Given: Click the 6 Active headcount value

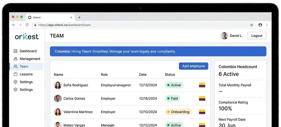Looking at the screenshot, I should [x=229, y=74].
